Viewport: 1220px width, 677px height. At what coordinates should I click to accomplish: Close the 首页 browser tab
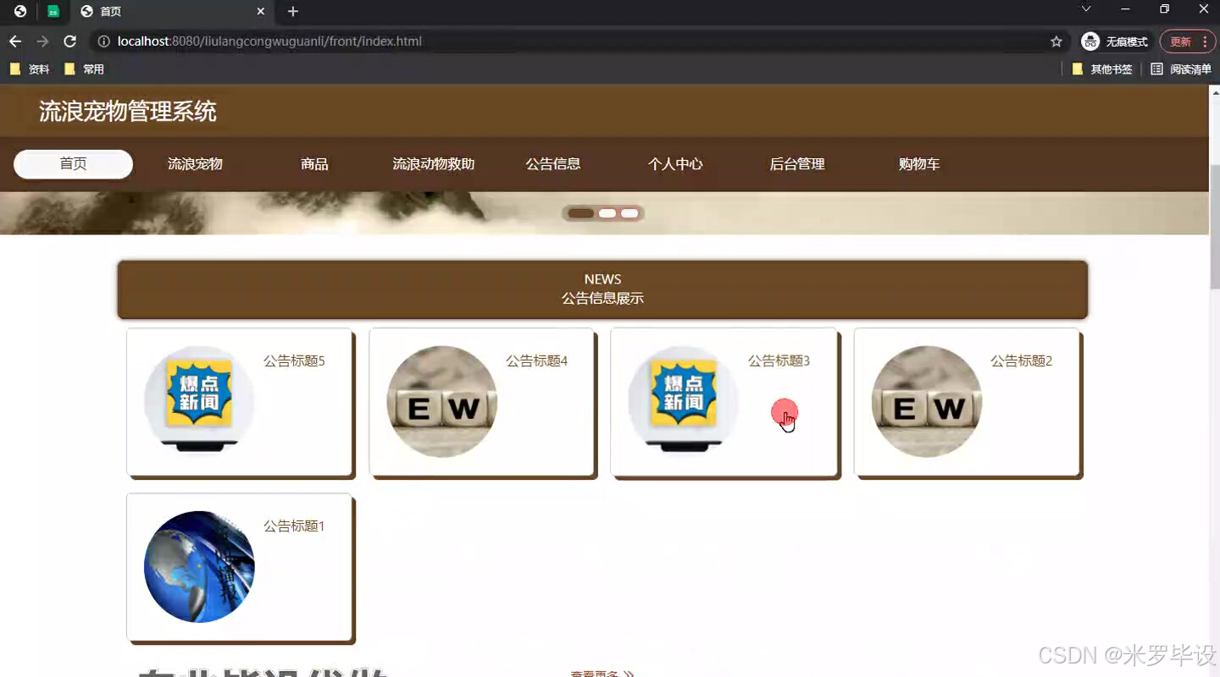[x=261, y=12]
